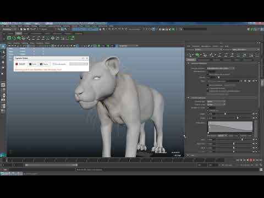Collapse the Primitive Attributes section
264x198 pixels.
click(x=188, y=98)
